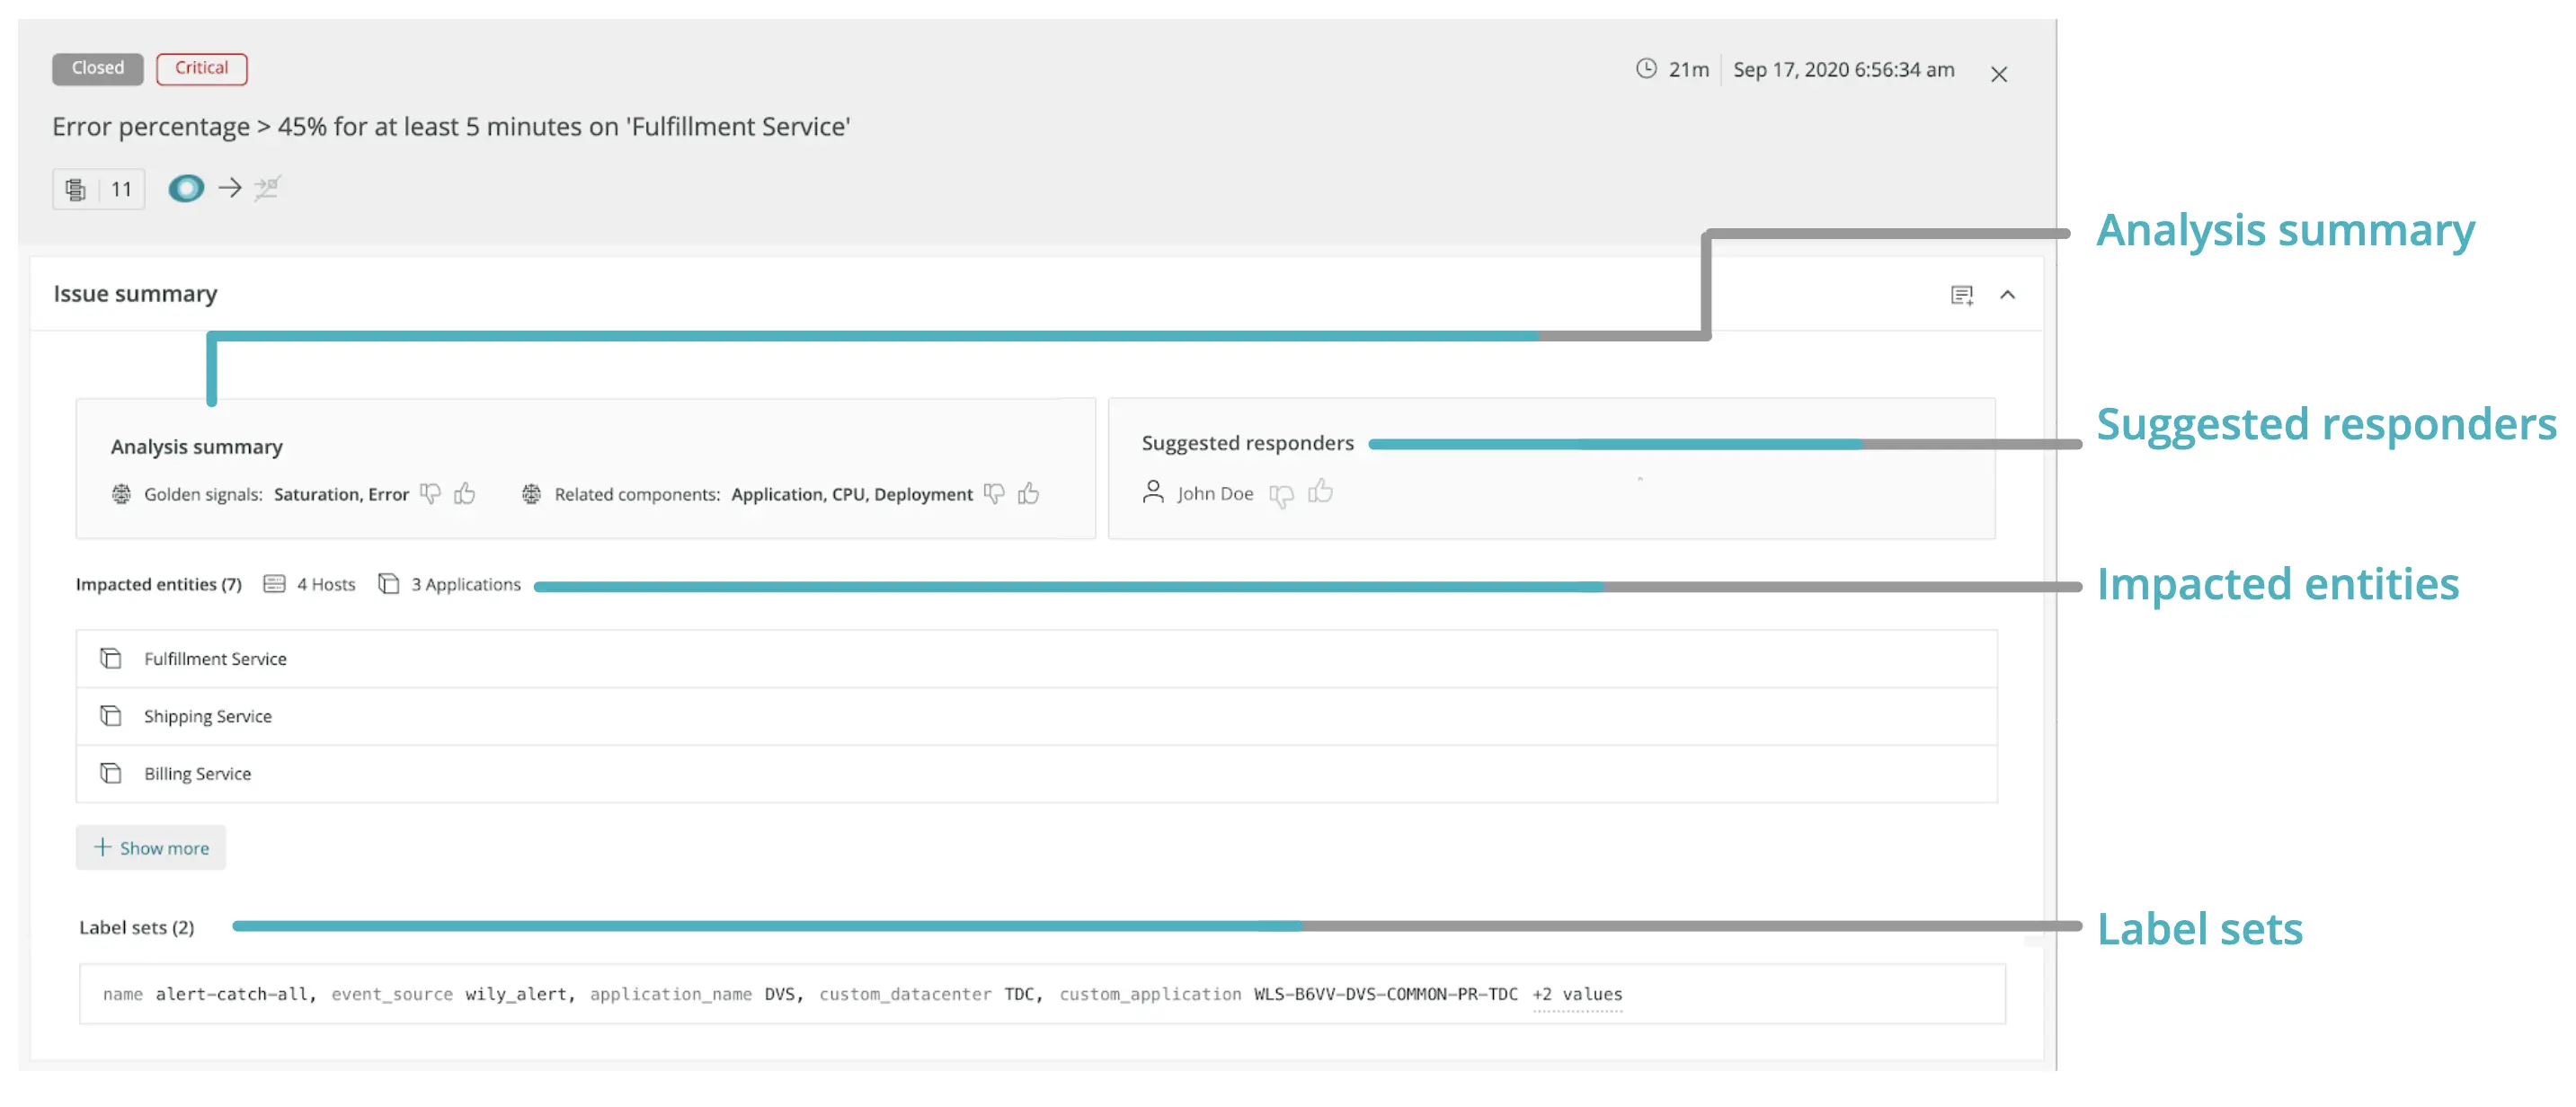Thumbs up John Doe as suggested responder
The image size is (2576, 1107).
[x=1322, y=492]
